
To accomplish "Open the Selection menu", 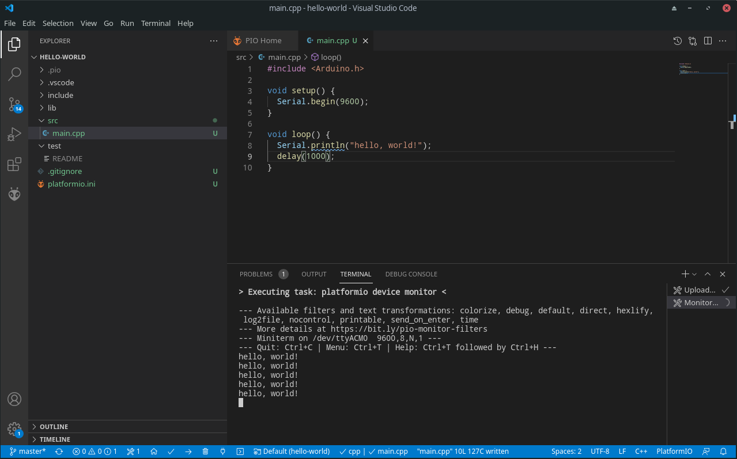I will coord(58,23).
